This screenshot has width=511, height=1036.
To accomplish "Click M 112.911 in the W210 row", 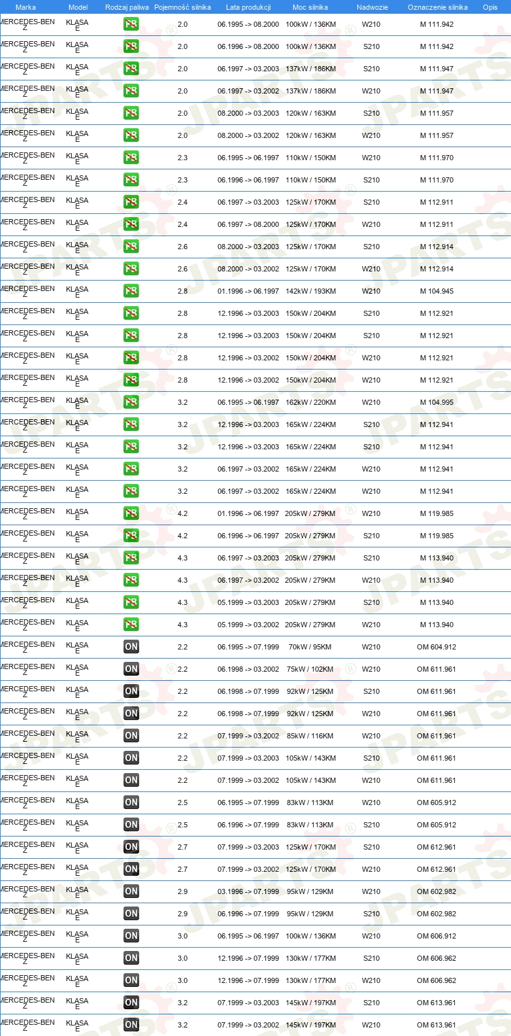I will tap(437, 224).
